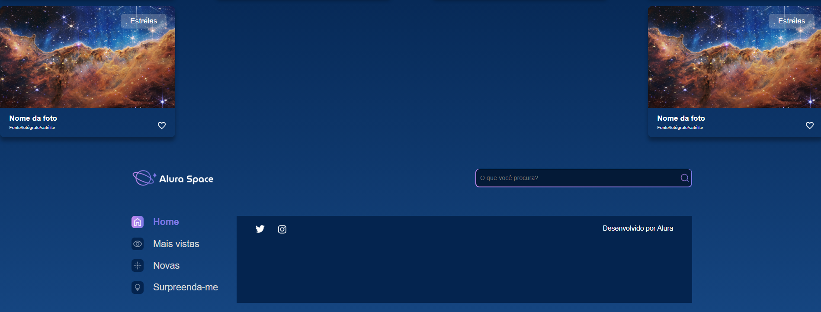Screen dimensions: 821x312
Task: Open the left nebula photo thumbnail
Action: (88, 57)
